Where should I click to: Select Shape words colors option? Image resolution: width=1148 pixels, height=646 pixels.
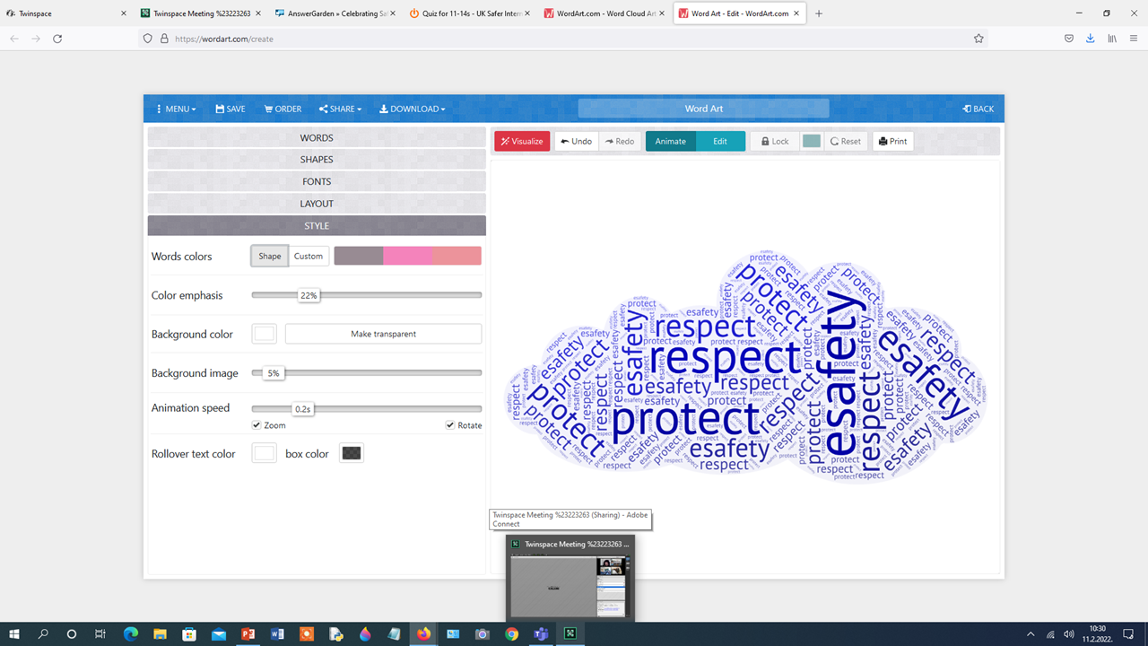(x=270, y=256)
